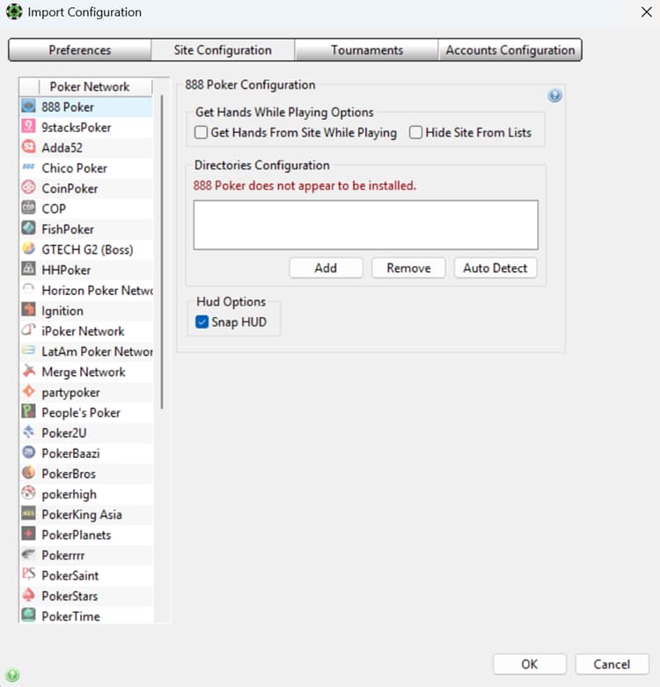The image size is (660, 687).
Task: Click the People's Poker icon
Action: (28, 412)
